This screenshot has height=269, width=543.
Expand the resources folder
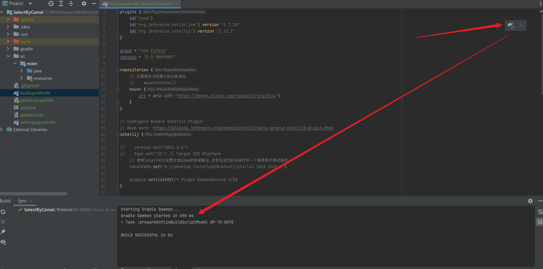point(21,78)
